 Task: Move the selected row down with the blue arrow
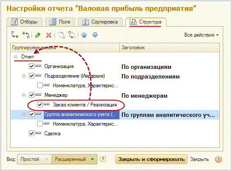click(x=95, y=35)
